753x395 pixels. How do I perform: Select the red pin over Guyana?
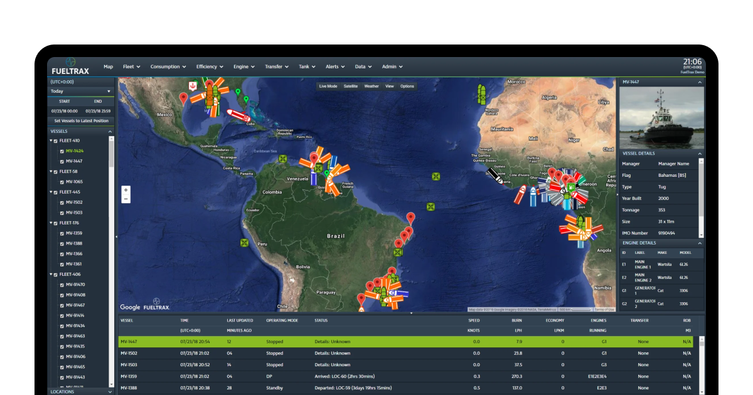coord(314,159)
